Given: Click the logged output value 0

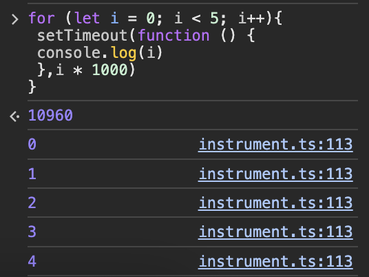Looking at the screenshot, I should tap(32, 144).
